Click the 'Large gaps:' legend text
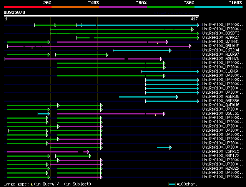 [x=16, y=184]
